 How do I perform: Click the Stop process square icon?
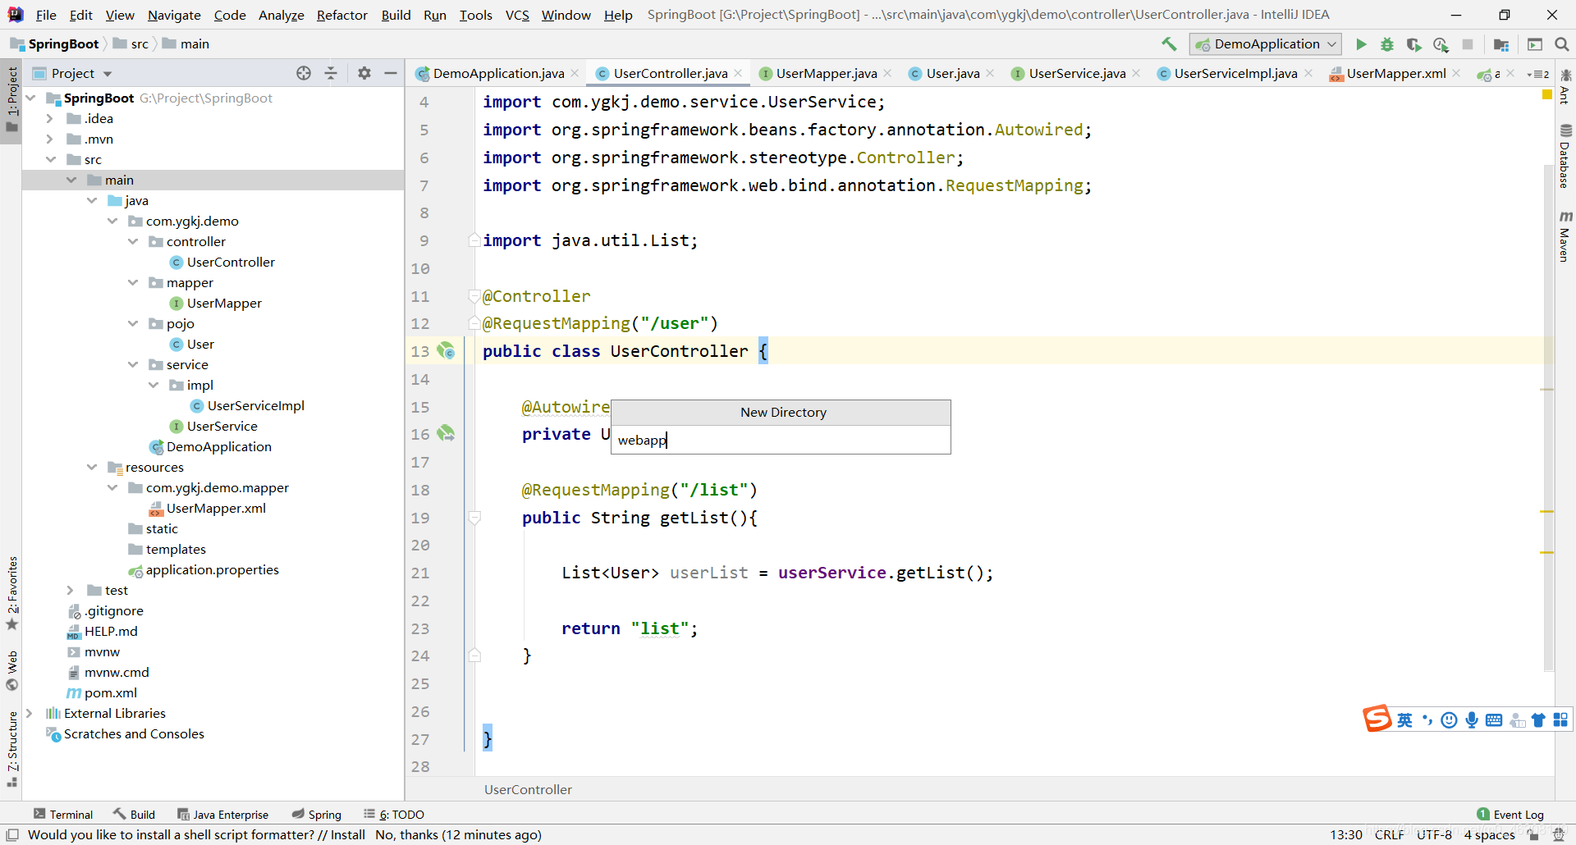(1468, 44)
